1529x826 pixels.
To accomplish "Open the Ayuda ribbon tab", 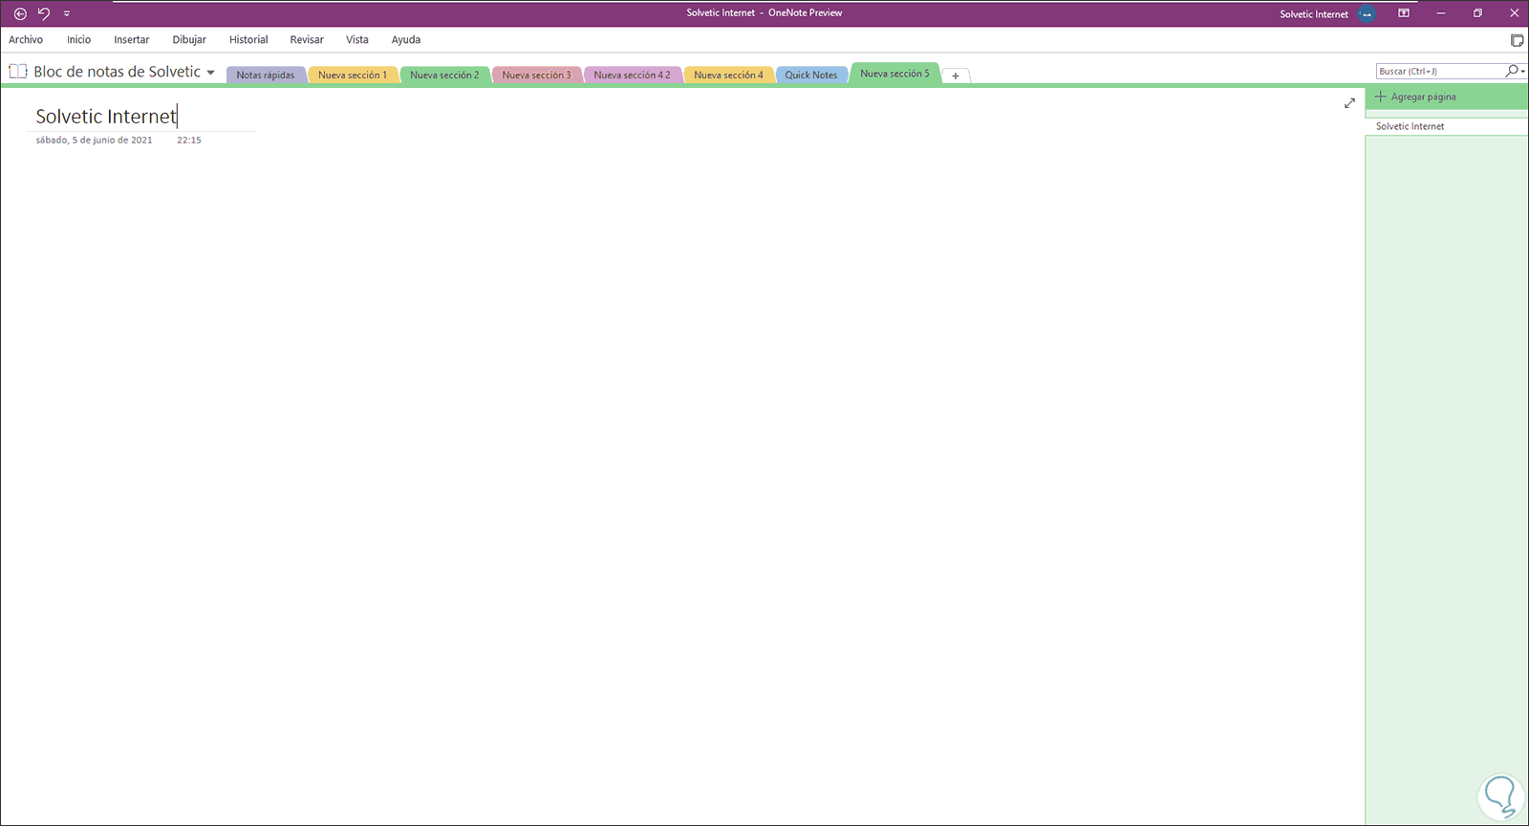I will pos(406,40).
